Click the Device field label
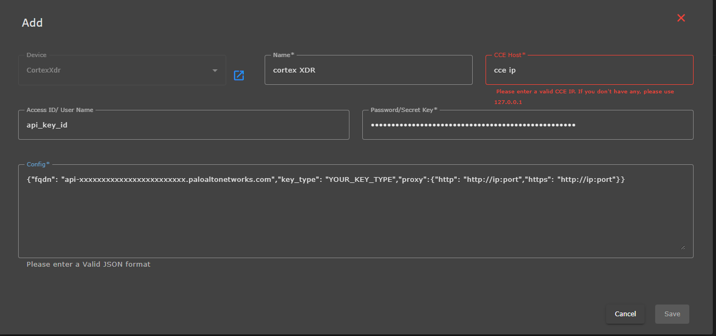 tap(36, 55)
